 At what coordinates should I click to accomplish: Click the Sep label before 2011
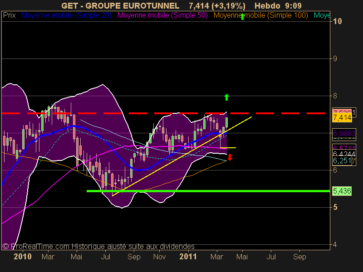tap(134, 257)
